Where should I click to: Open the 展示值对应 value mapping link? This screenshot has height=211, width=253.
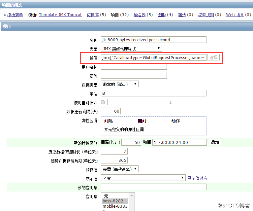(198, 178)
